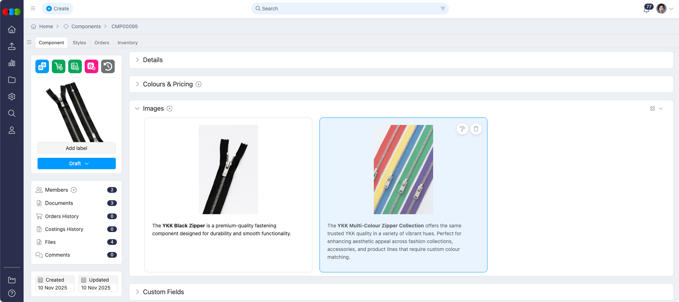Open the Draft status dropdown
The image size is (679, 302).
click(x=76, y=163)
